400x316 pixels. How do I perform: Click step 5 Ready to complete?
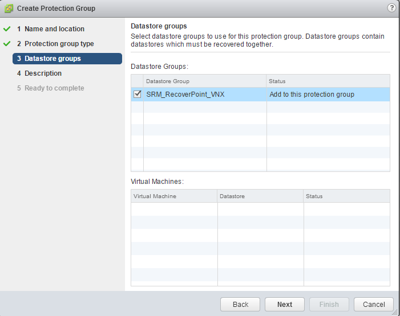54,88
